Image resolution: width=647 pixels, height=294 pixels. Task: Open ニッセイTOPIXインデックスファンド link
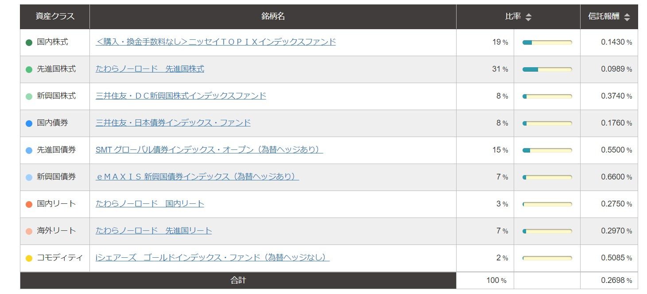[x=216, y=42]
